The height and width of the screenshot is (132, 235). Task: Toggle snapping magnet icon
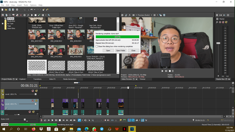click(129, 120)
